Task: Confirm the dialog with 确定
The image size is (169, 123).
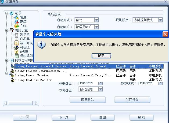Action: [x=101, y=56]
